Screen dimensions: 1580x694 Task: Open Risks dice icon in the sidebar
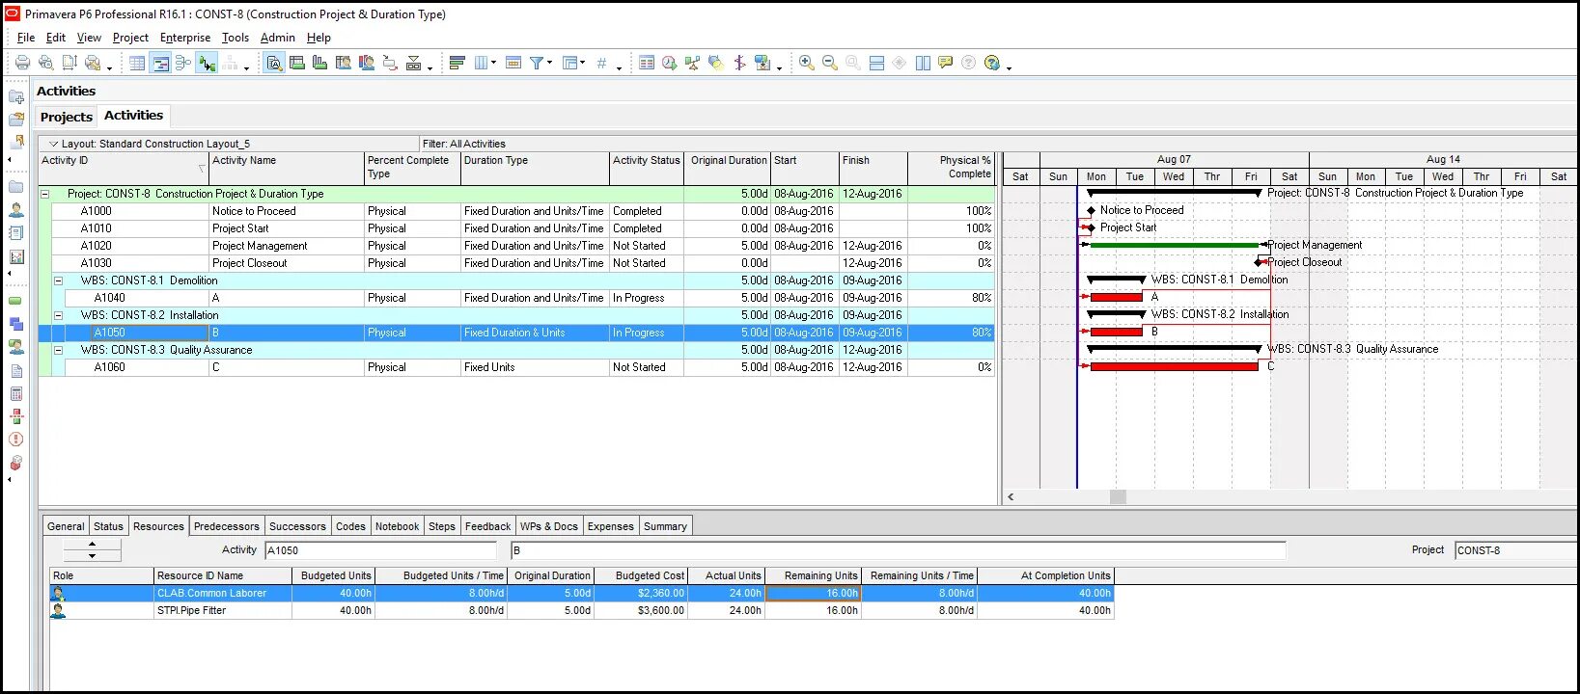pos(16,463)
